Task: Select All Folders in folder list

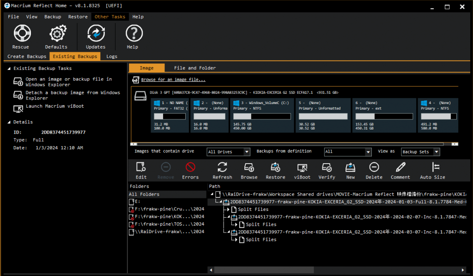Action: click(167, 194)
